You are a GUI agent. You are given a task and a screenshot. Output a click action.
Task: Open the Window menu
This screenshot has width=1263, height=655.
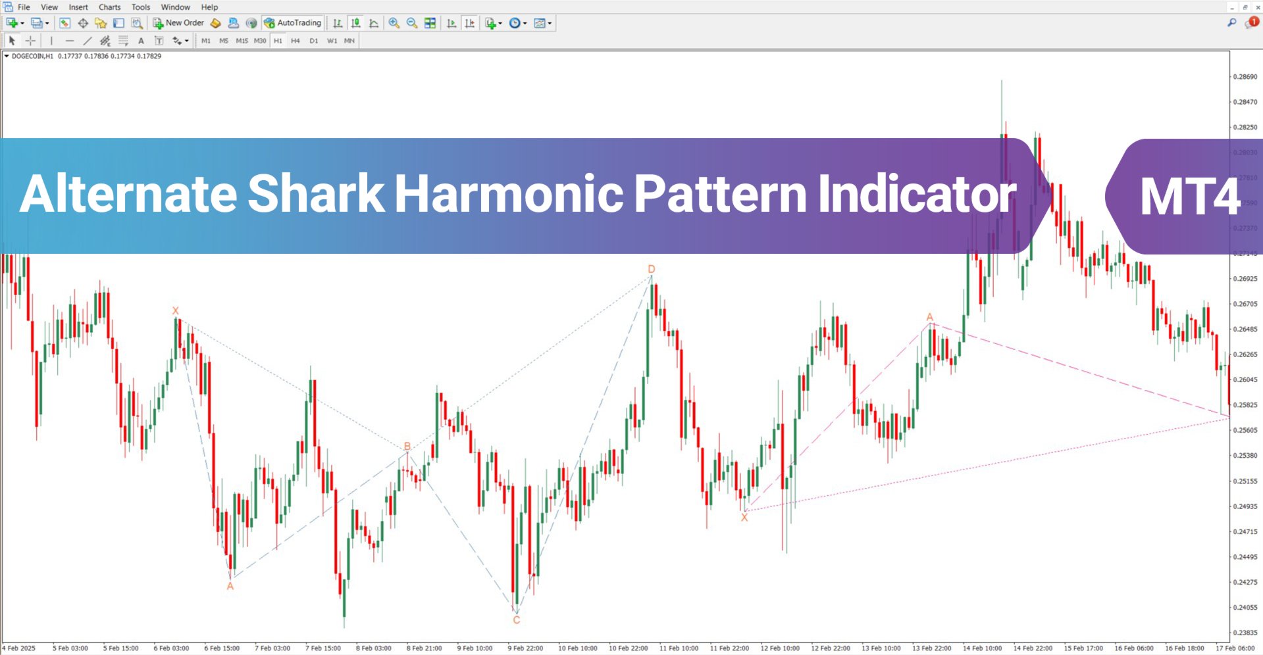pyautogui.click(x=176, y=7)
